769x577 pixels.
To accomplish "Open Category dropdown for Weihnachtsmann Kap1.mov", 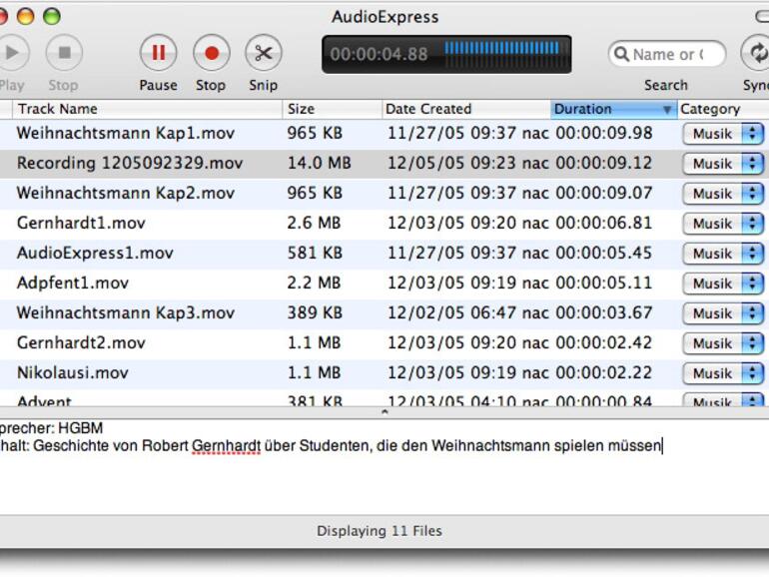I will (x=723, y=134).
